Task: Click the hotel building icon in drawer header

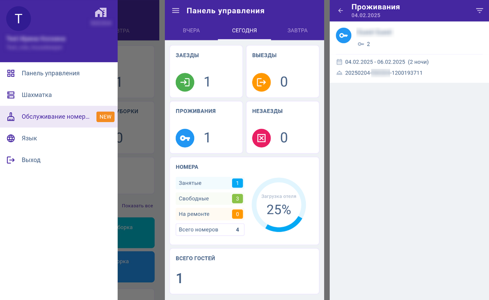Action: point(101,13)
